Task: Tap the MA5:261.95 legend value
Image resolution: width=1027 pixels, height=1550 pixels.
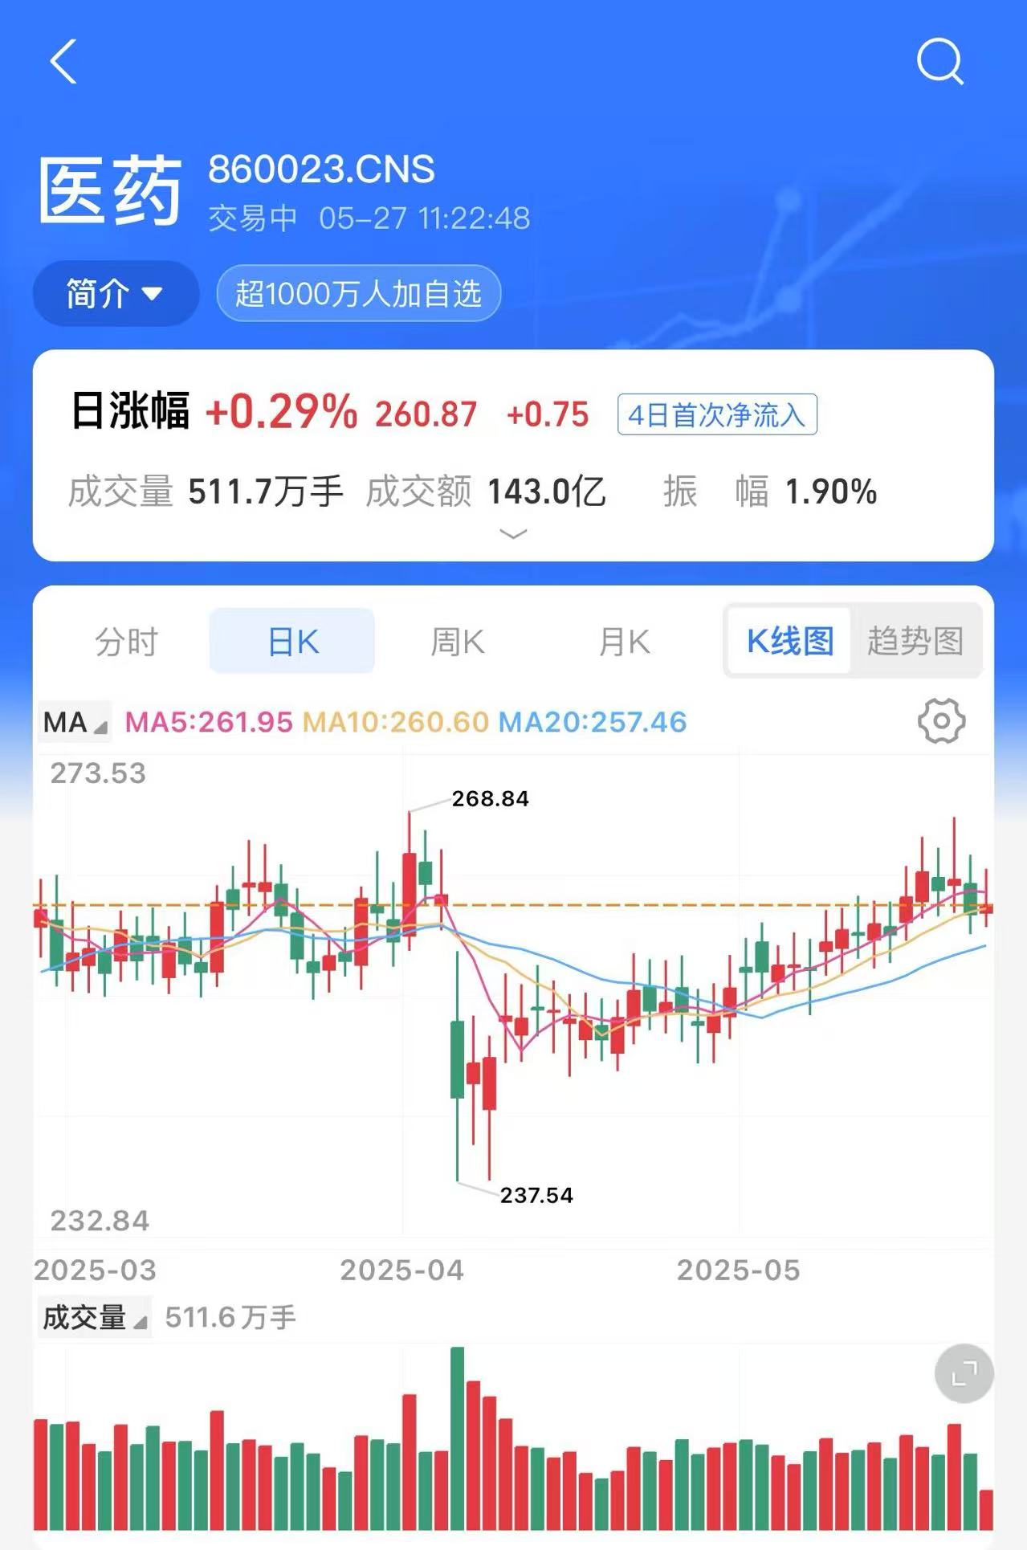Action: click(209, 722)
